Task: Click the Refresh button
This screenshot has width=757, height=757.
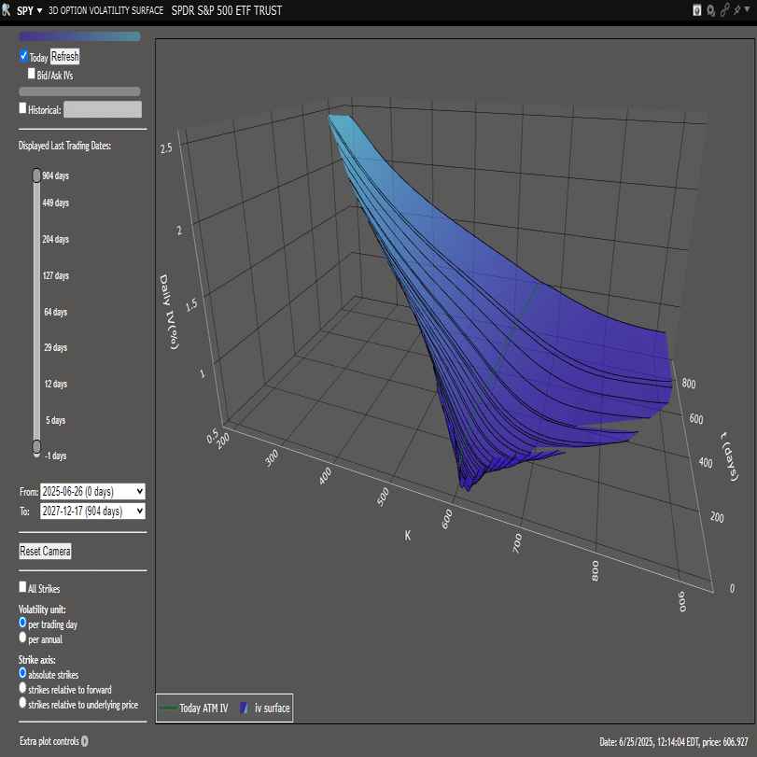Action: 64,57
